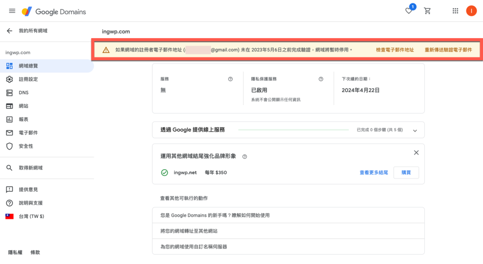Open the favorites heart icon
Viewport: 483px width, 264px height.
[409, 11]
